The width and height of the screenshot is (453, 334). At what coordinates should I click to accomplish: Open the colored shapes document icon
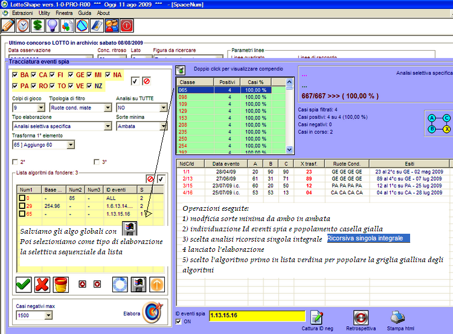[x=67, y=26]
